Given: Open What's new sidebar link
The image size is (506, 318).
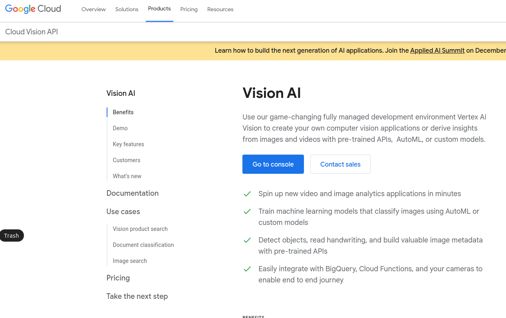Looking at the screenshot, I should pyautogui.click(x=127, y=176).
